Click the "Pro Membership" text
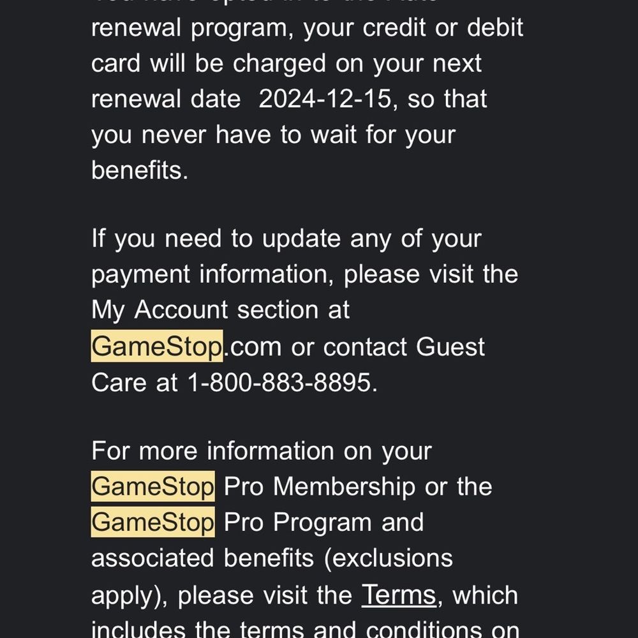This screenshot has width=638, height=638. coord(320,487)
